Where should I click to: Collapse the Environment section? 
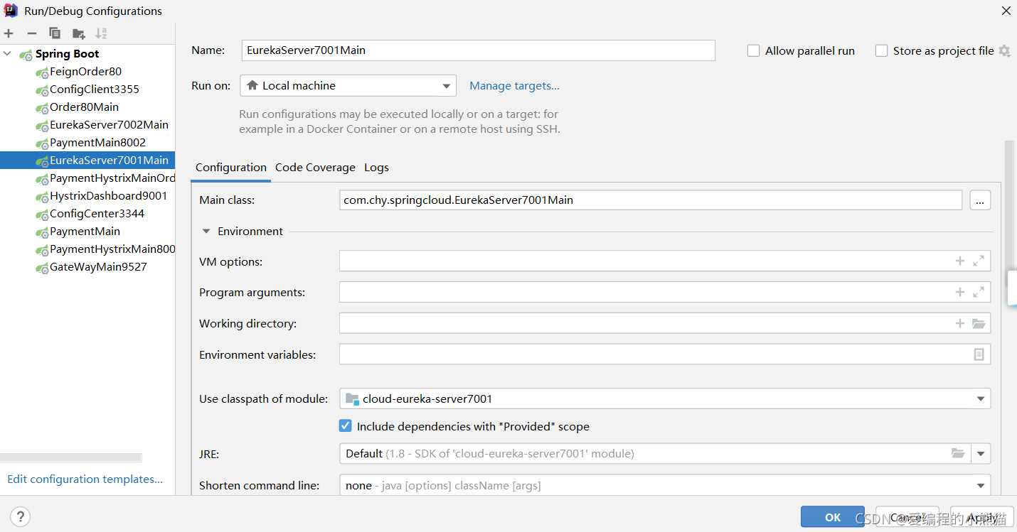pyautogui.click(x=206, y=232)
